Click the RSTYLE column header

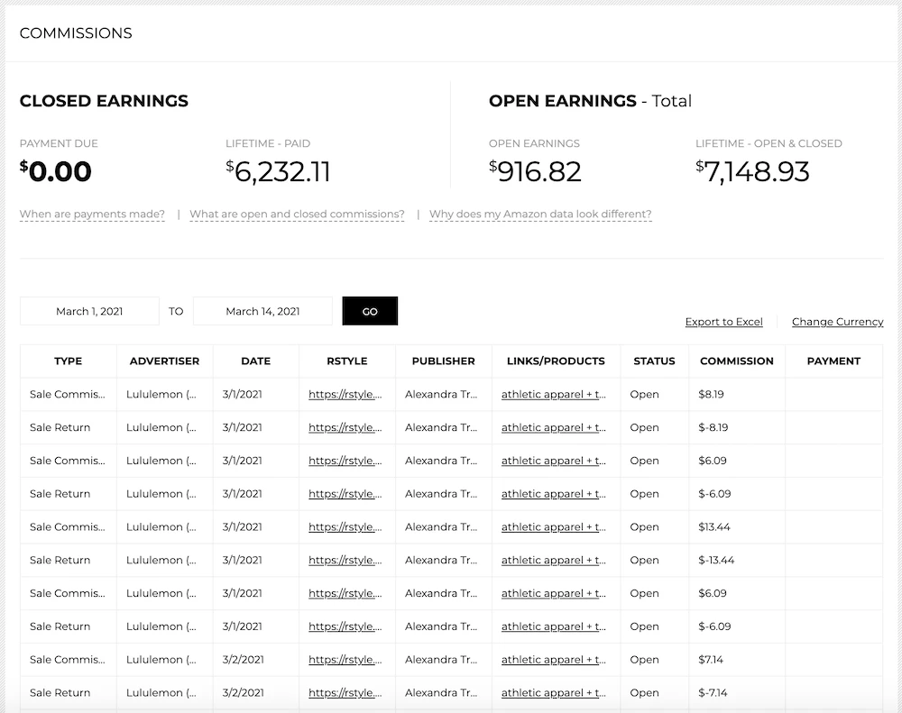(347, 361)
